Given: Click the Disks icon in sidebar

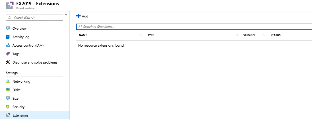Looking at the screenshot, I should 8,90.
